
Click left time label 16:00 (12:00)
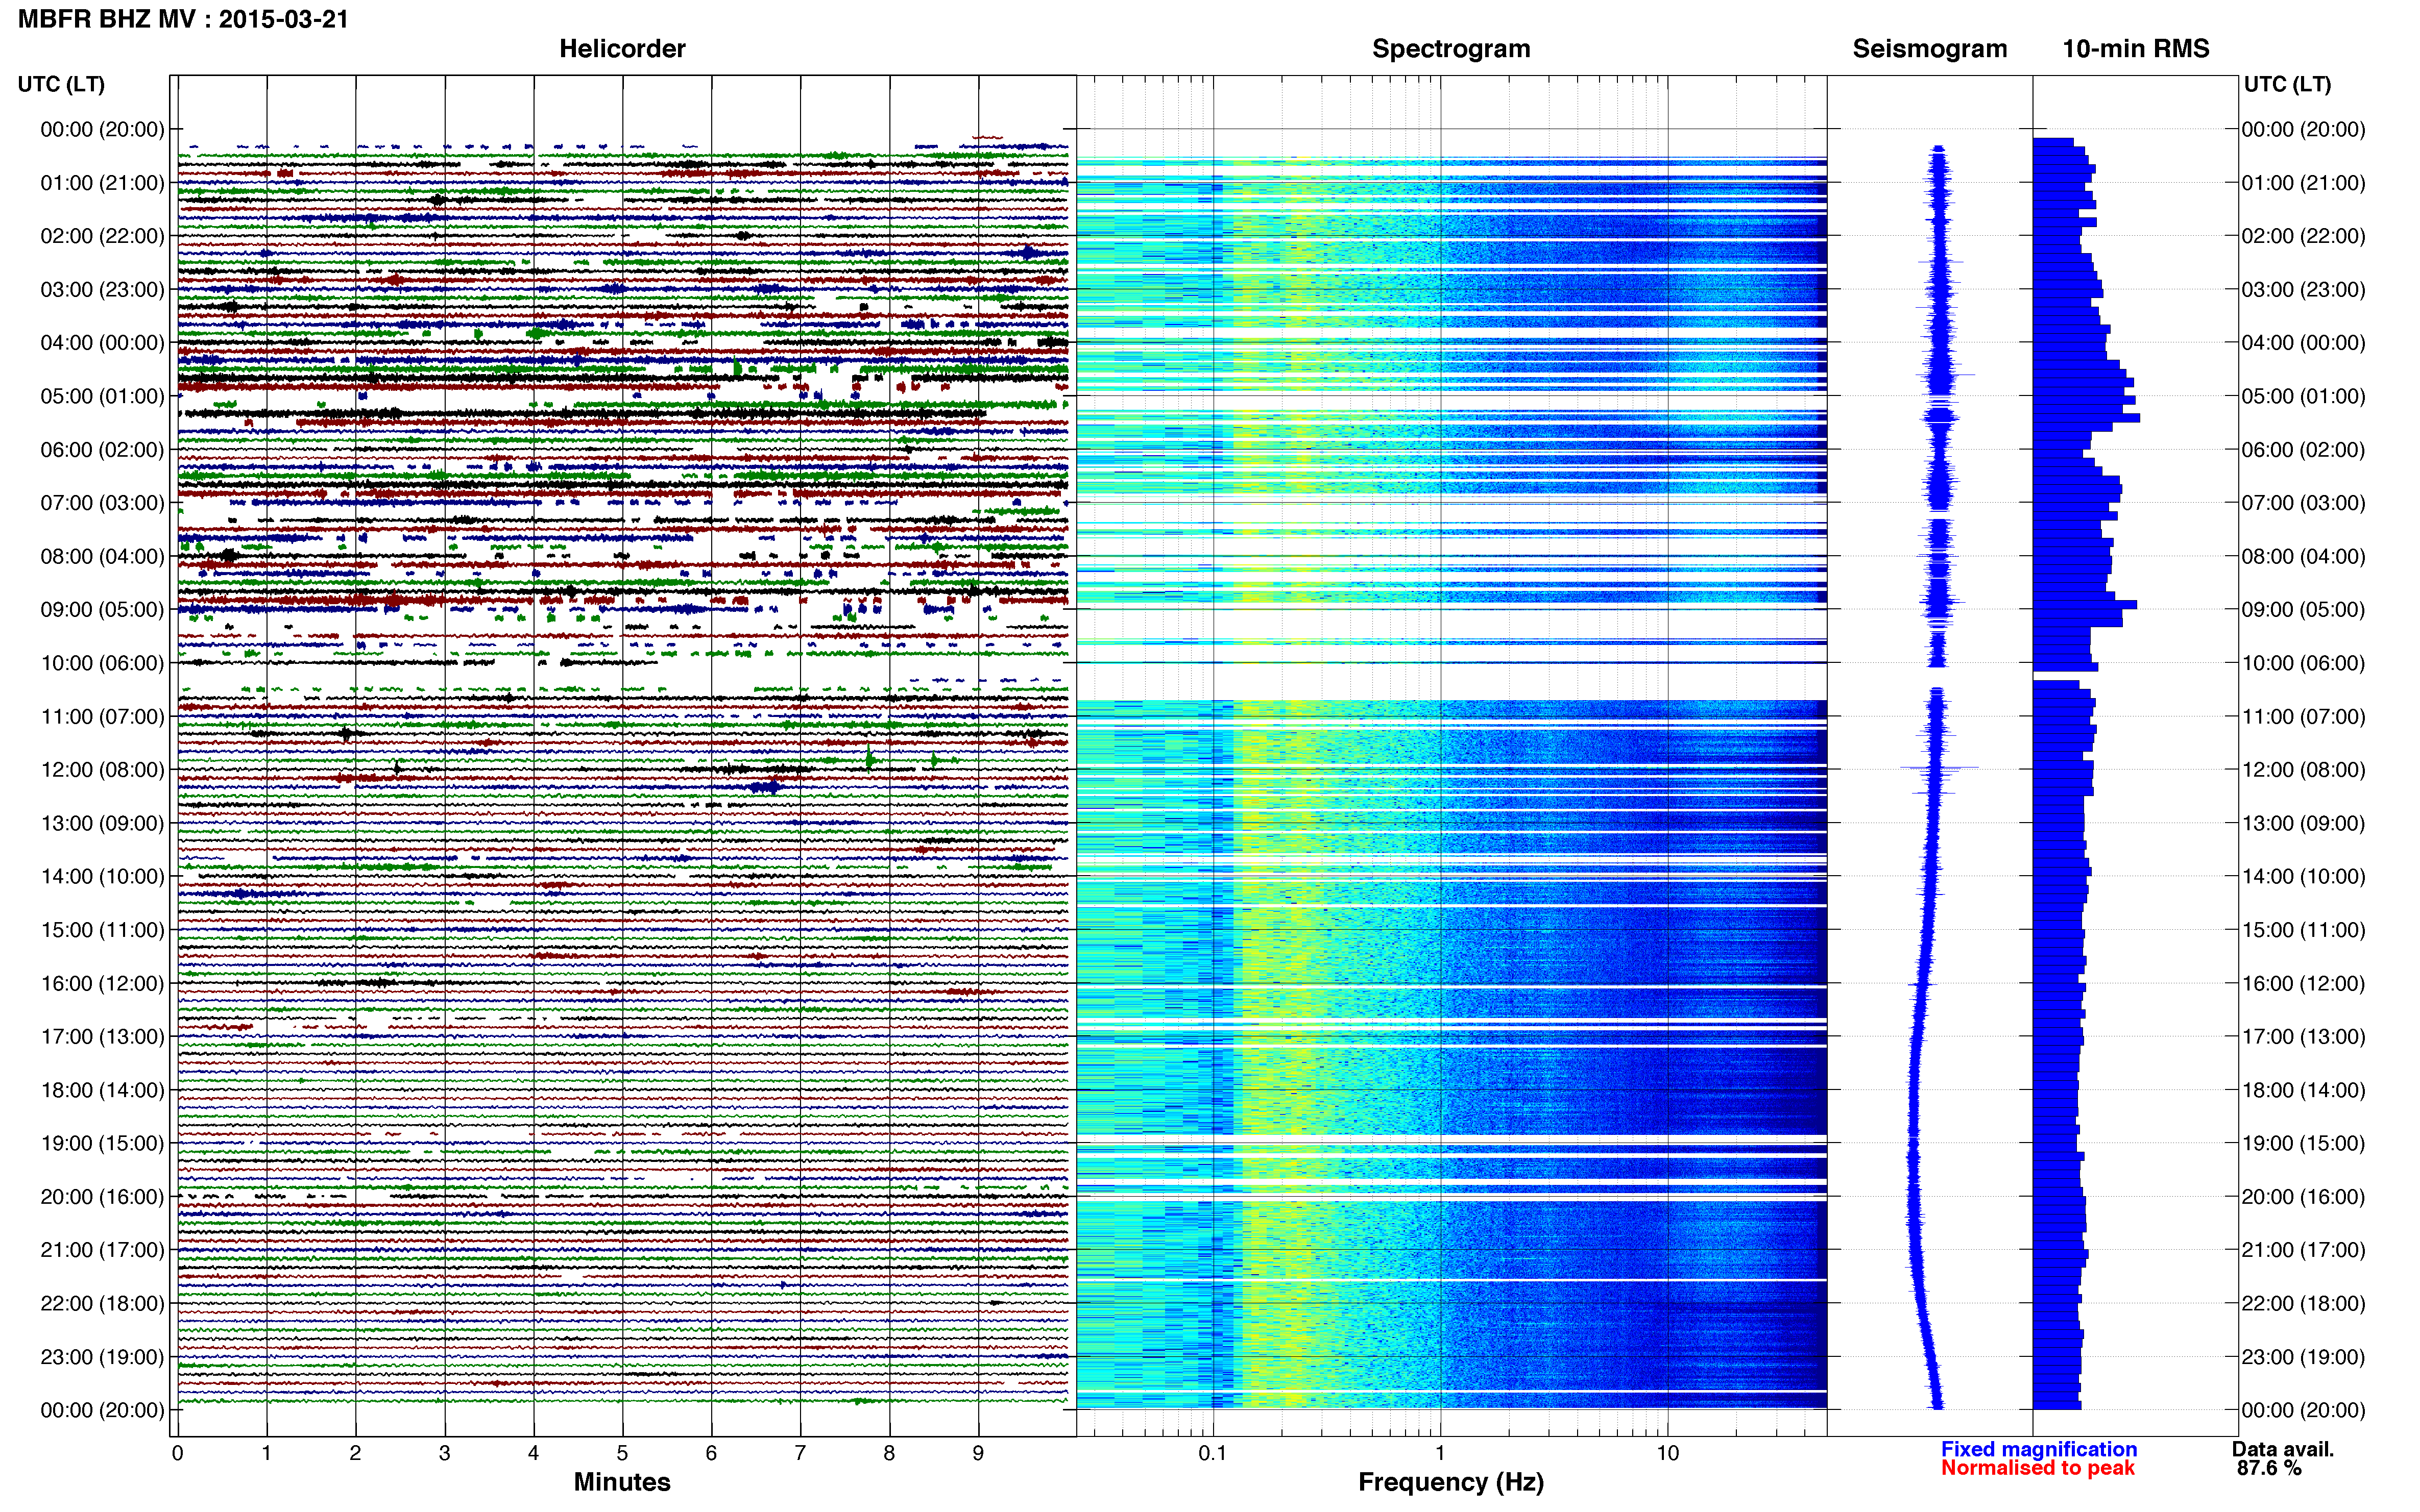pos(102,983)
